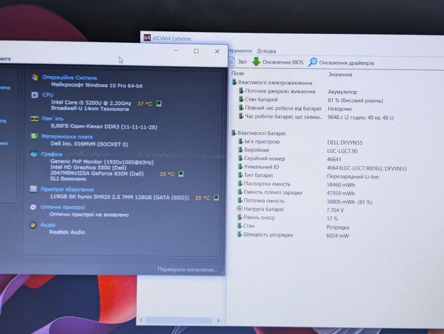
Task: Click the RAM memory icon next to Пам'ять
Action: coord(34,118)
